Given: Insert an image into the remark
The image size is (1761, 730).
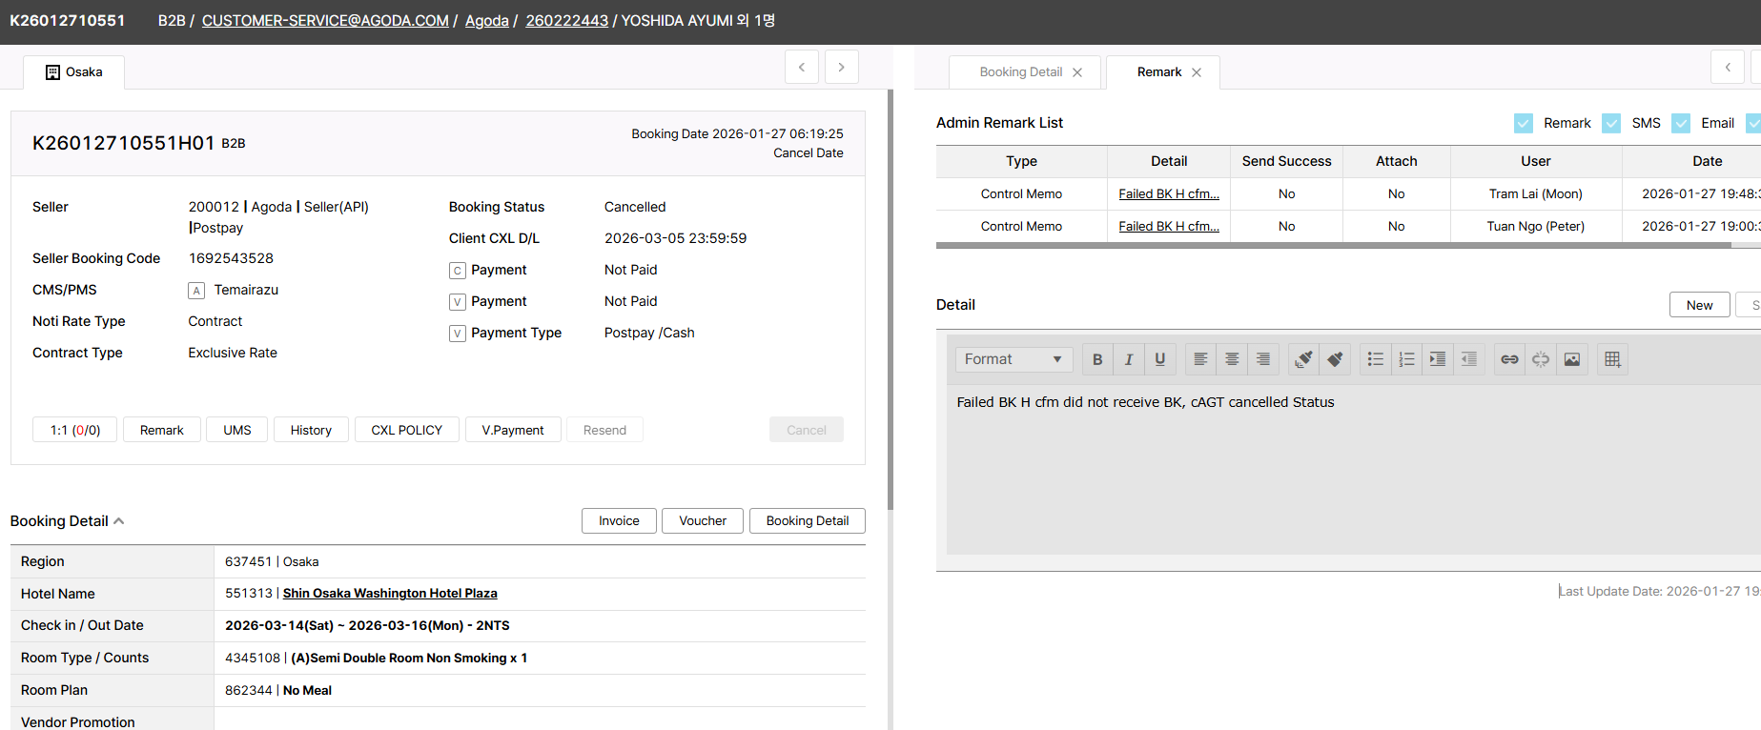Looking at the screenshot, I should (x=1572, y=359).
